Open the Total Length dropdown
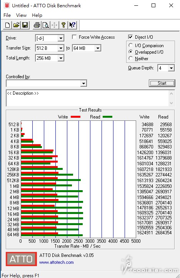This screenshot has height=278, width=180. [x=61, y=58]
